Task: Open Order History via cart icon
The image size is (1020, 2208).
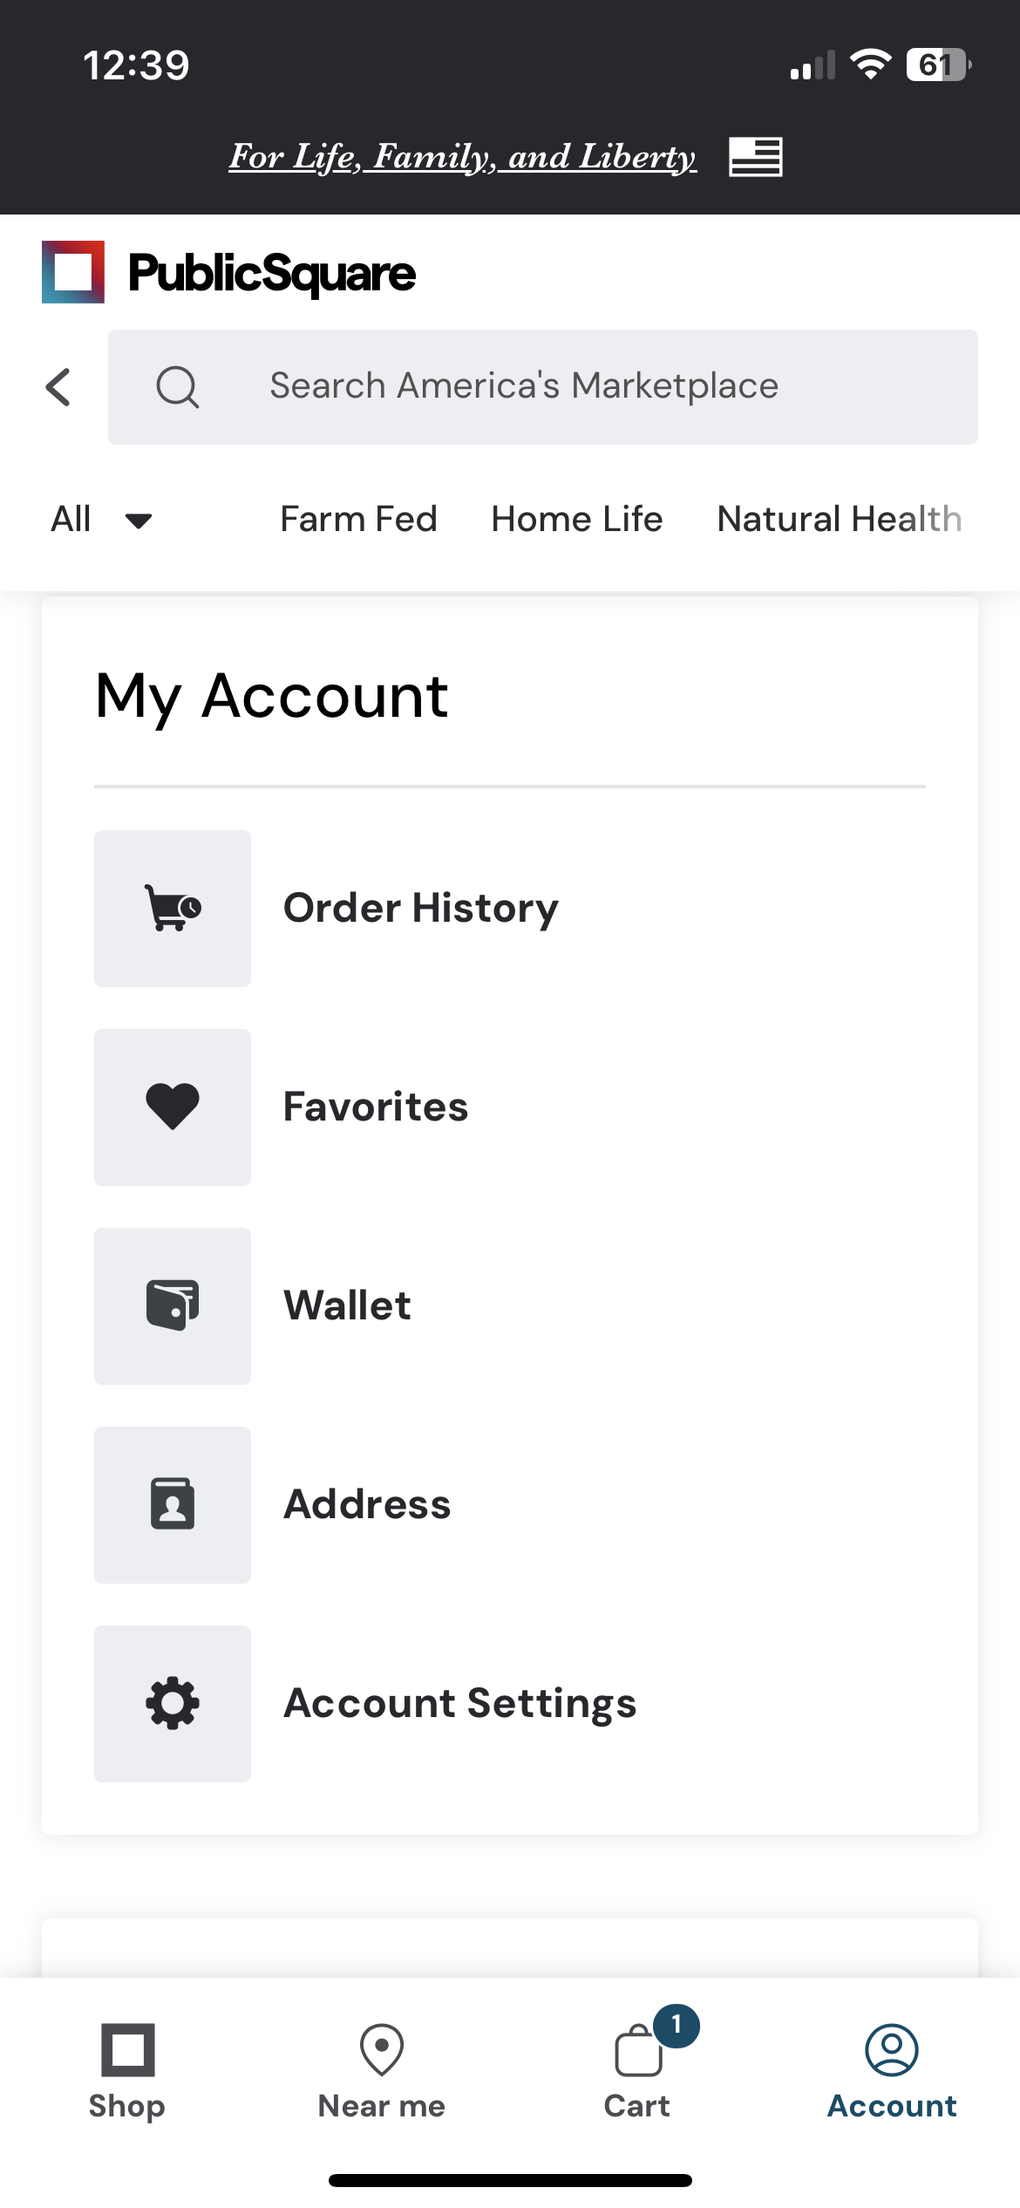Action: click(173, 908)
